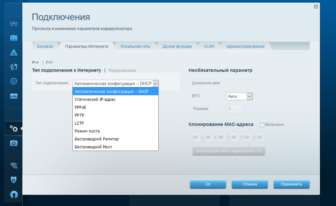Choose Беспроводной Репитер option
336x206 pixels.
pyautogui.click(x=116, y=139)
